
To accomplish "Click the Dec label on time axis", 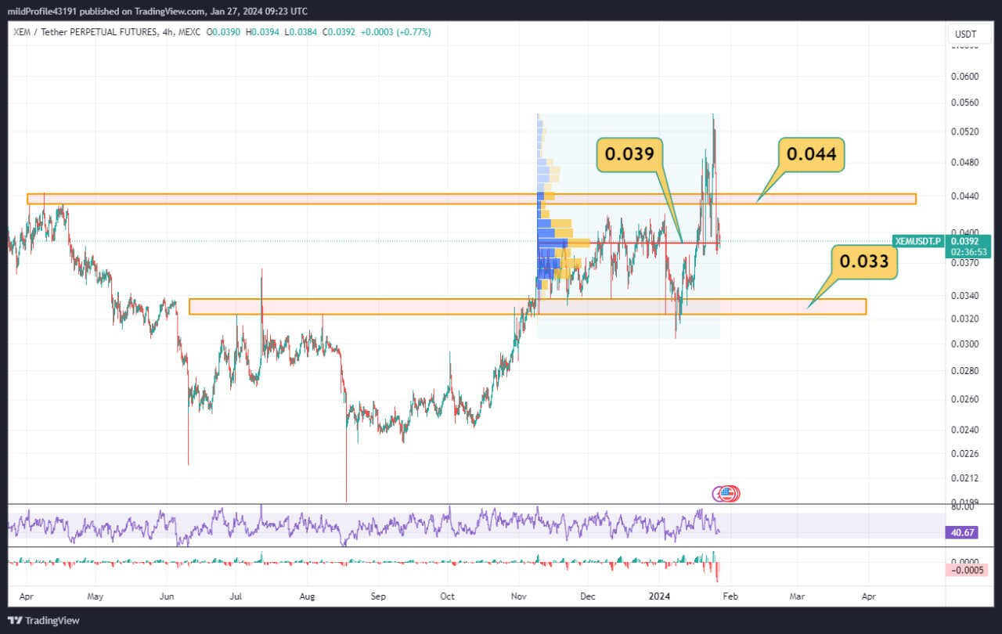I will click(588, 596).
